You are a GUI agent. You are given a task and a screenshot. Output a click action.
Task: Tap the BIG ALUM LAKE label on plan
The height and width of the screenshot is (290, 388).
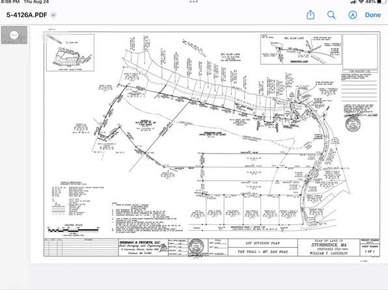coord(230,54)
